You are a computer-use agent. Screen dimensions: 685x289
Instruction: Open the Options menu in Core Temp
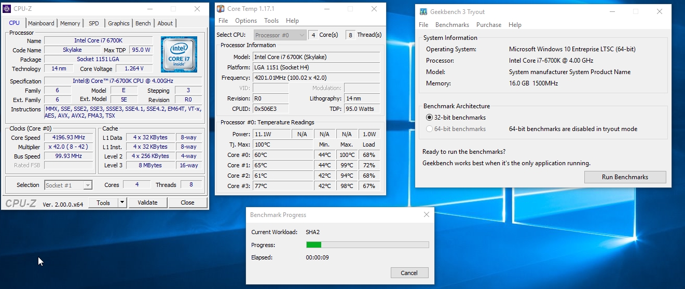click(246, 21)
